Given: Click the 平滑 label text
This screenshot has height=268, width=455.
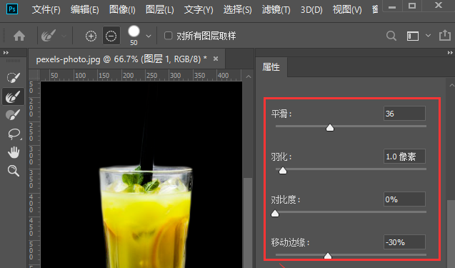Looking at the screenshot, I should [281, 114].
